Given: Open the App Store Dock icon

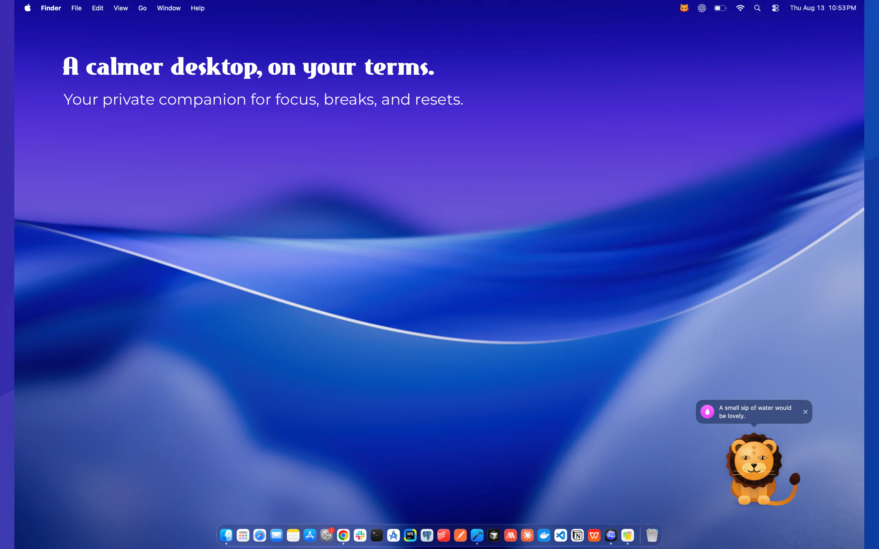Looking at the screenshot, I should (310, 535).
